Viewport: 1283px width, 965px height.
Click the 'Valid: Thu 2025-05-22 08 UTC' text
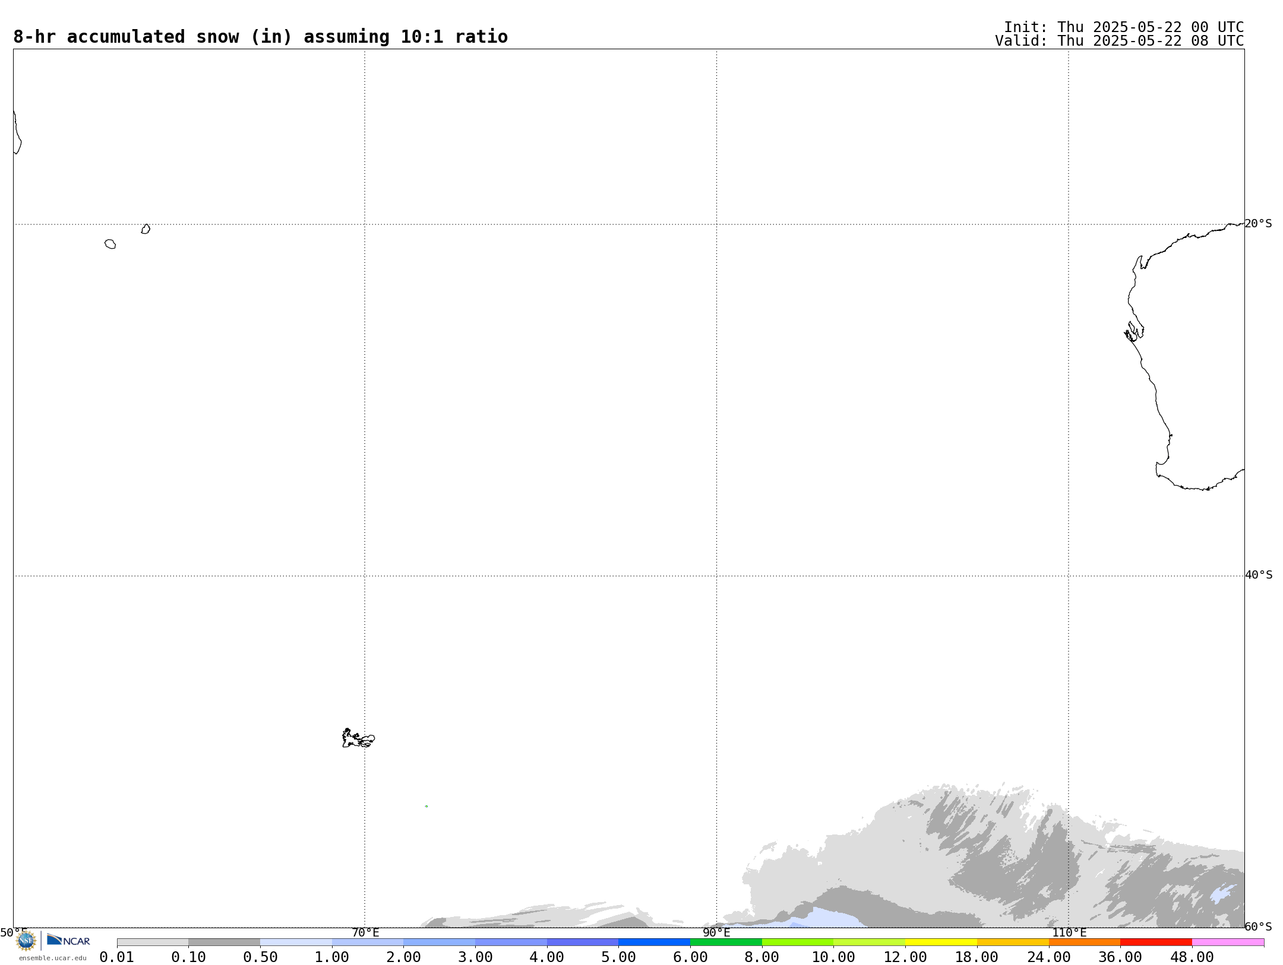(1120, 41)
